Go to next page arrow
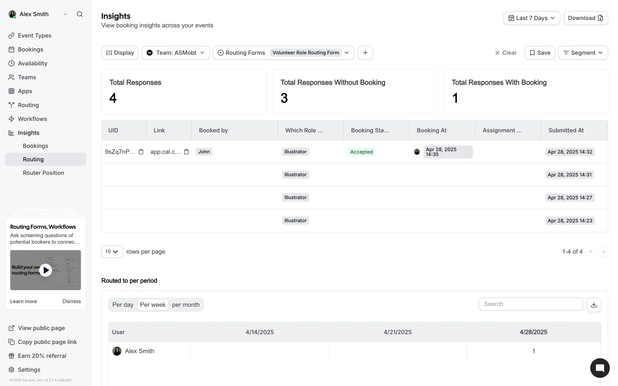This screenshot has height=386, width=618. (603, 252)
